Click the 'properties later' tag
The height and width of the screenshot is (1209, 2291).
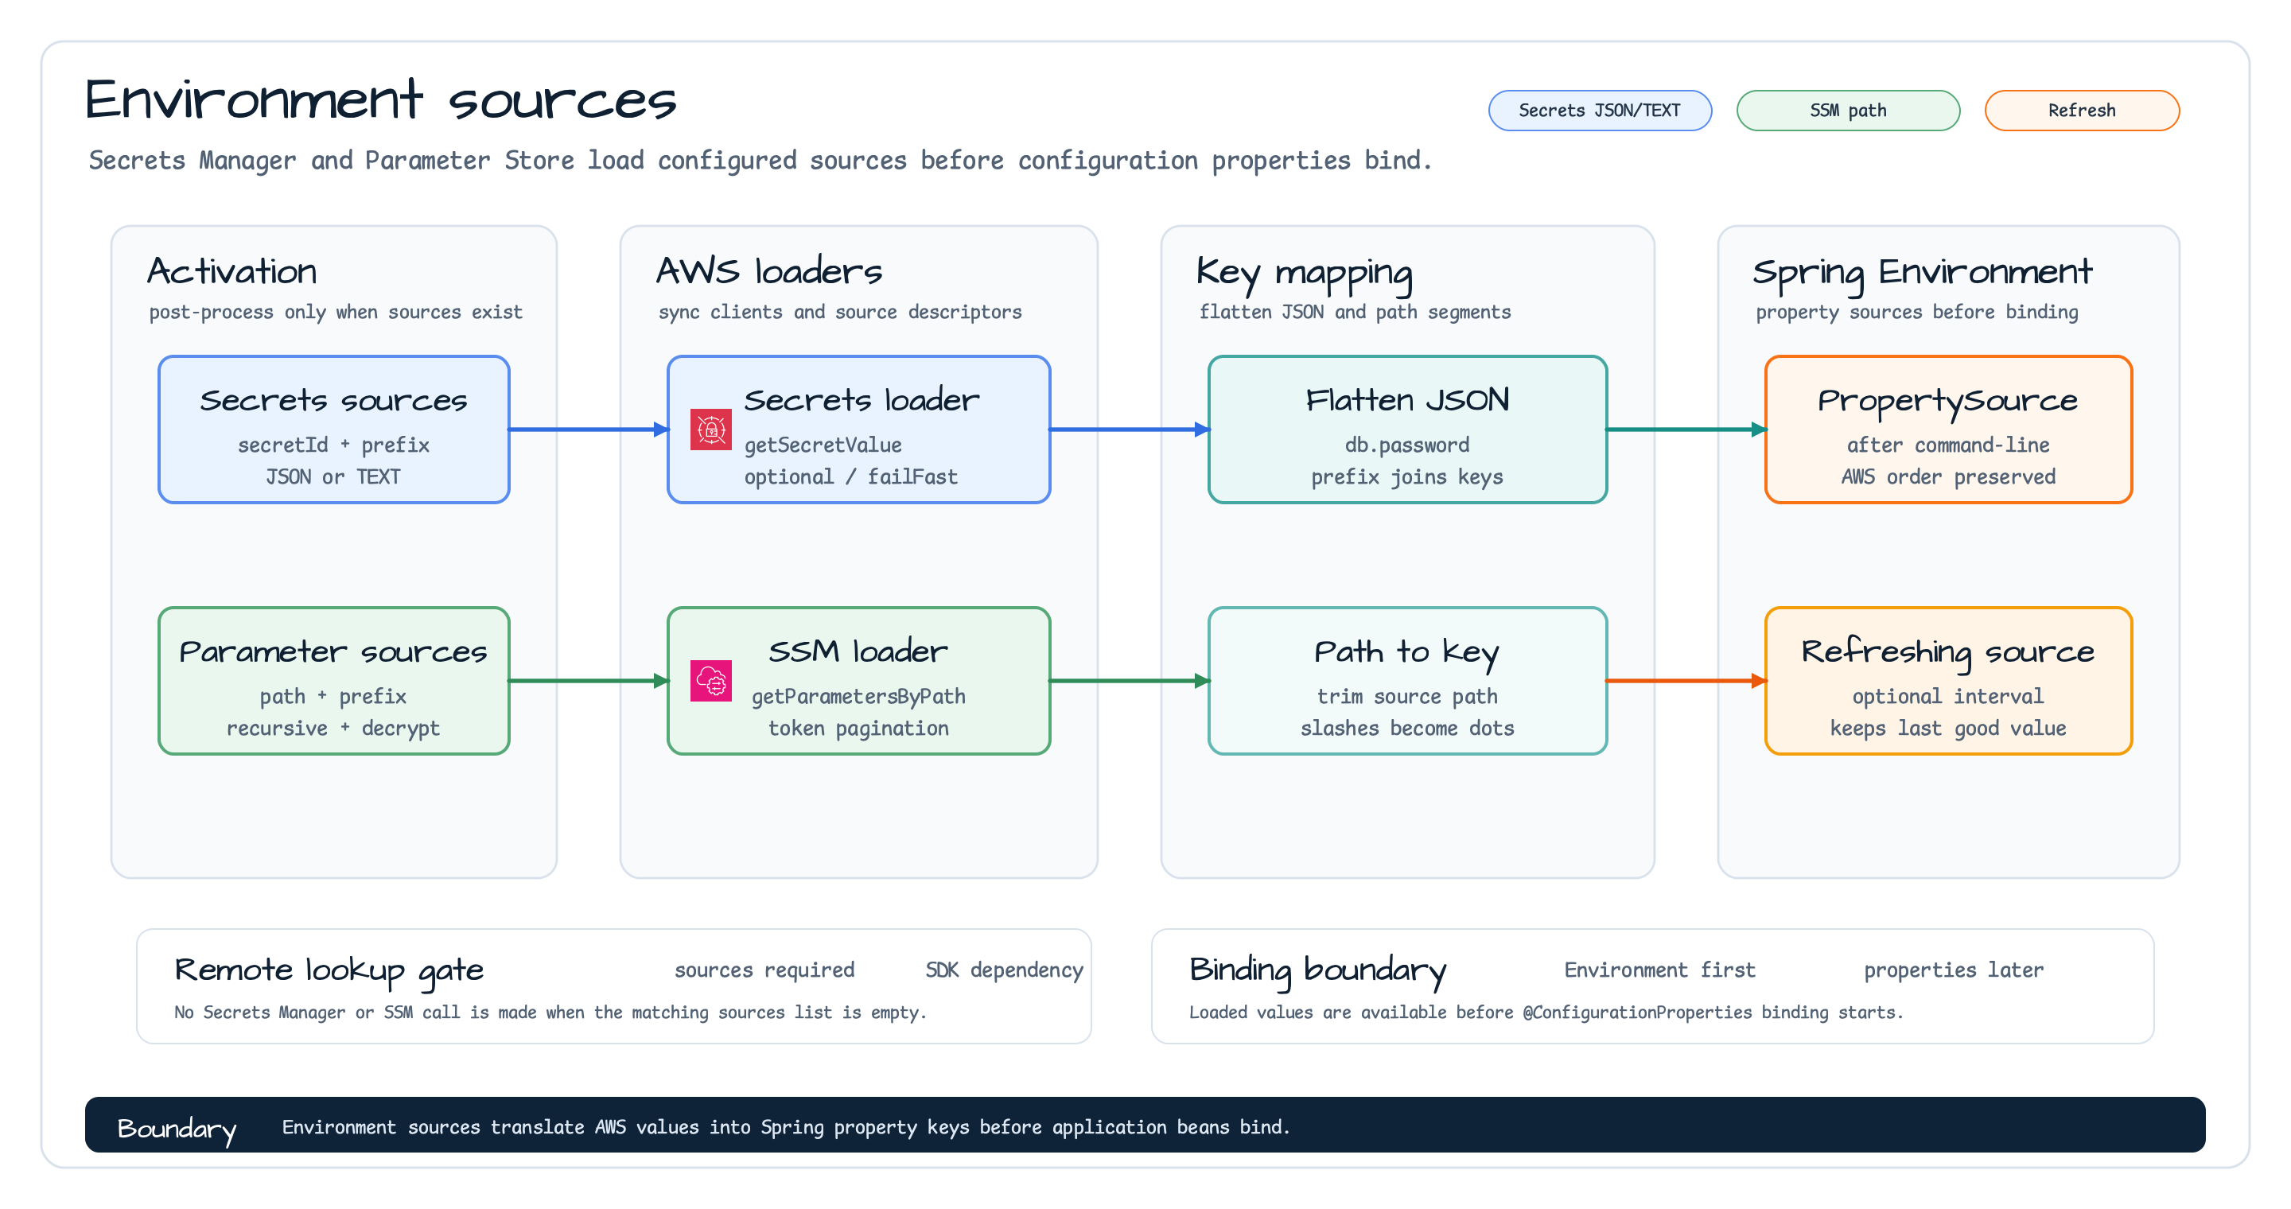pos(1954,970)
